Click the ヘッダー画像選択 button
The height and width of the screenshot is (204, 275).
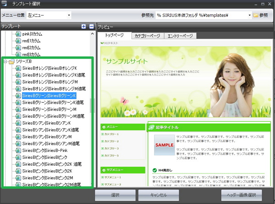click(x=241, y=195)
